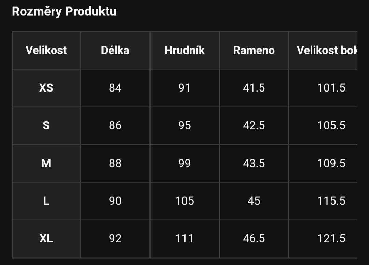This screenshot has height=265, width=369.
Task: Select the Rameno value 45 cell
Action: tap(254, 201)
